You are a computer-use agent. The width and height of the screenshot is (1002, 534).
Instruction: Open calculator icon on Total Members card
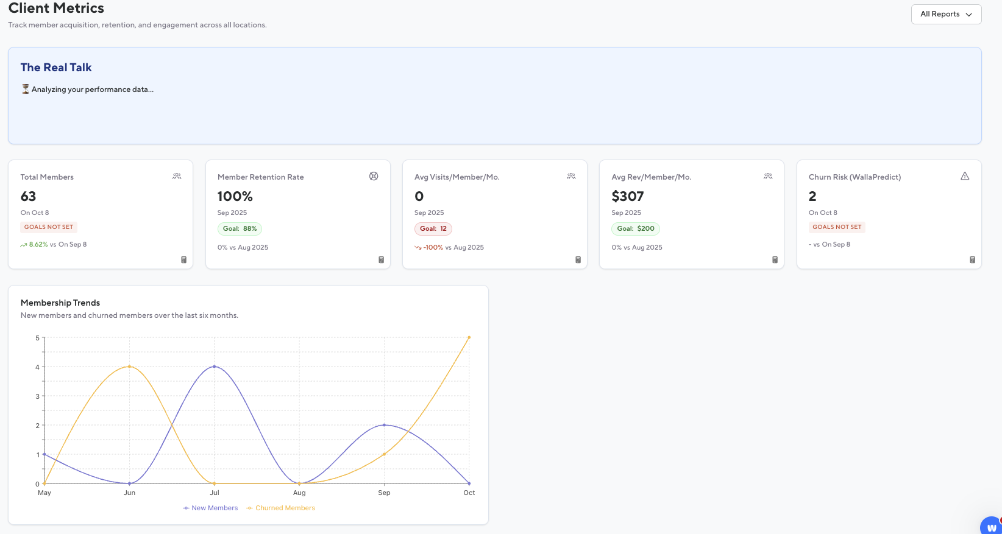[x=184, y=260]
